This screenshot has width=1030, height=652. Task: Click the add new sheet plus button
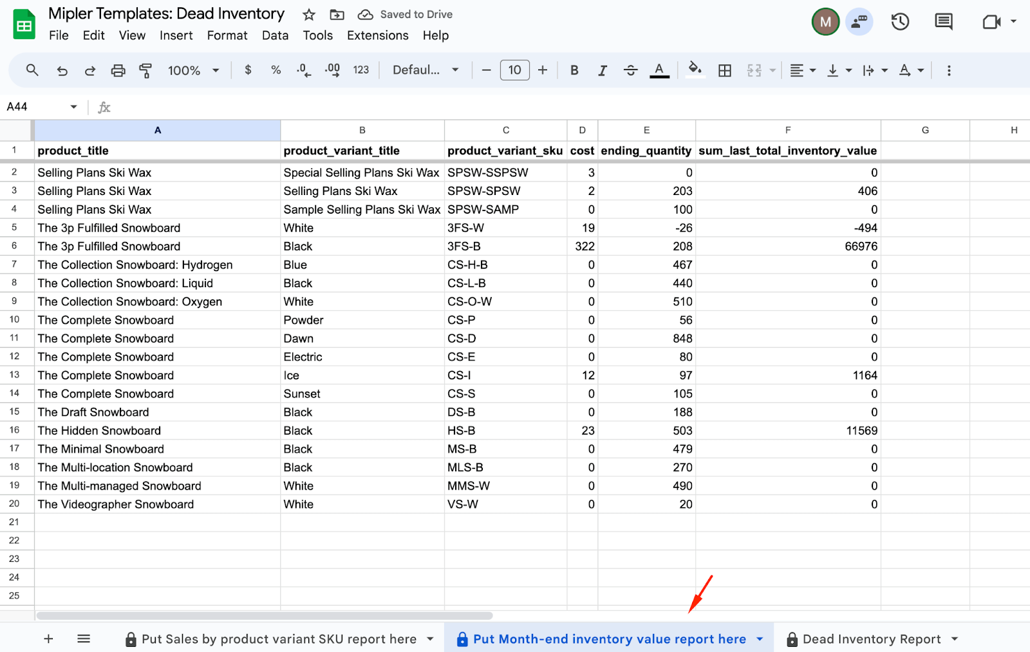pyautogui.click(x=48, y=639)
